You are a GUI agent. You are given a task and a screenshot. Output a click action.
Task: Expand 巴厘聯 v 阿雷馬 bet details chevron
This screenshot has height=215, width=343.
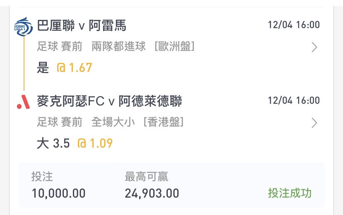tap(314, 47)
